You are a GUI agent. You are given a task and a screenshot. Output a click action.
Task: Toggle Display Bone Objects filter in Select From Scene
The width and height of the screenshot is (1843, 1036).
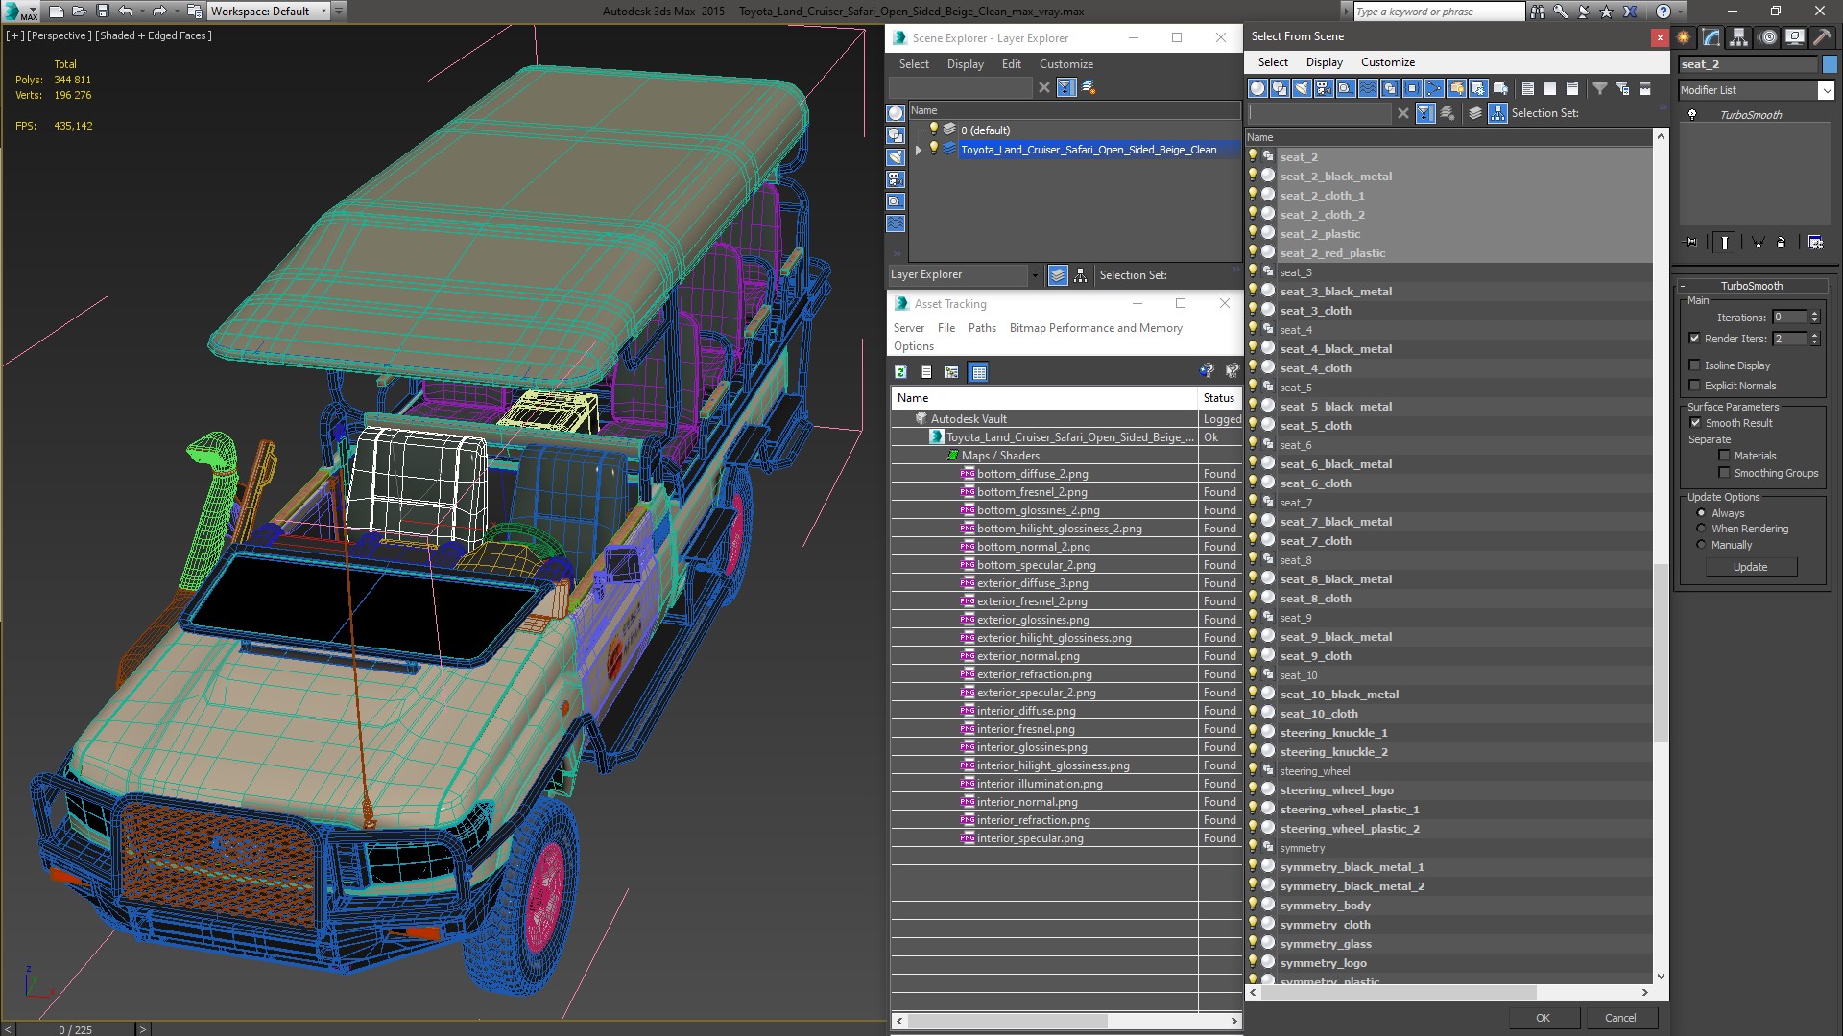tap(1434, 88)
